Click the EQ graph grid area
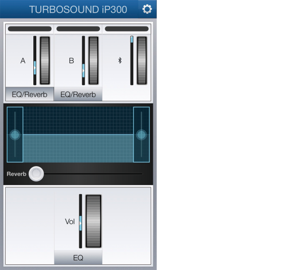 pos(78,134)
